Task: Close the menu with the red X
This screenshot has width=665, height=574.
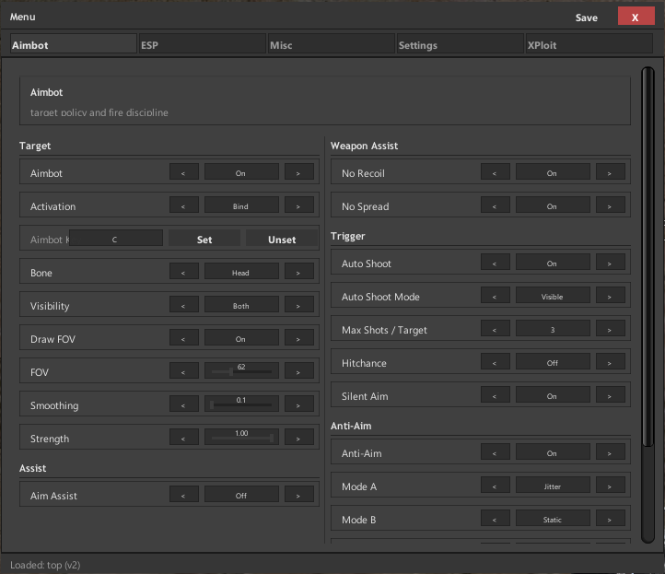Action: pyautogui.click(x=636, y=17)
